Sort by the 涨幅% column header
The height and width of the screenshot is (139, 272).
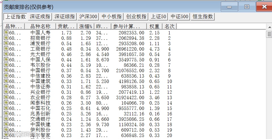86,26
